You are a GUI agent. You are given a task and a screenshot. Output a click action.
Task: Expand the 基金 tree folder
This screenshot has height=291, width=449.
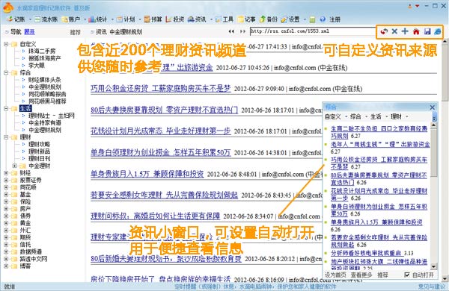(x=6, y=195)
